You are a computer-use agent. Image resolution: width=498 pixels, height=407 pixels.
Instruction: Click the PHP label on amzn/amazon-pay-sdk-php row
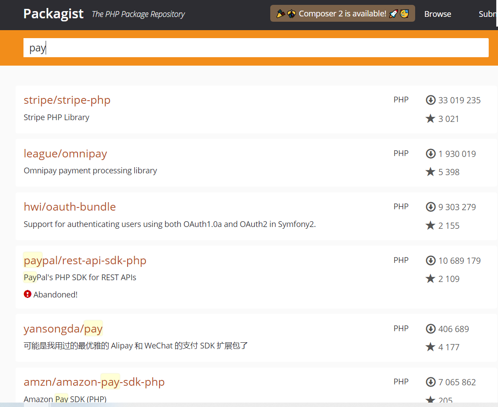(401, 382)
